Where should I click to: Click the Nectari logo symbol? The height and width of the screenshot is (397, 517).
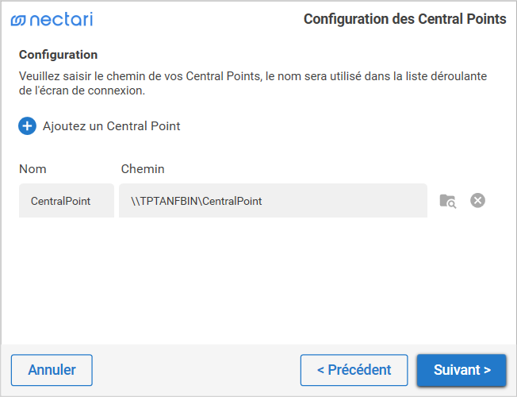(x=18, y=20)
